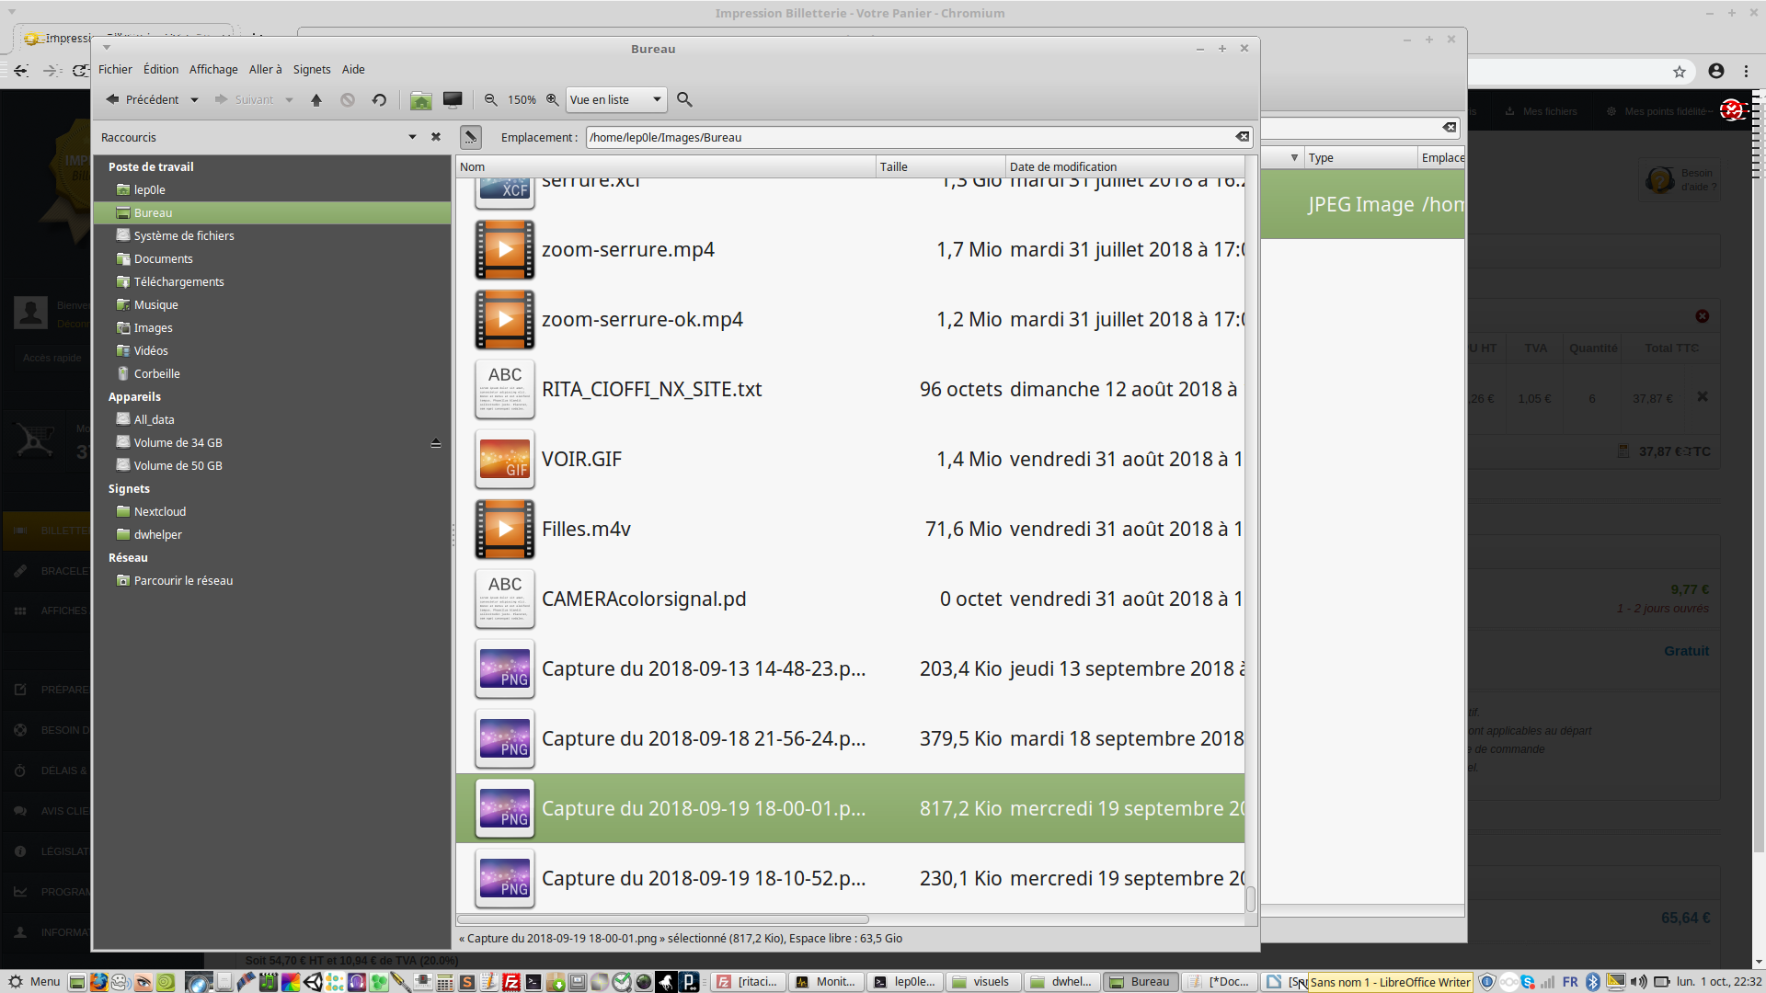Image resolution: width=1766 pixels, height=993 pixels.
Task: Close the Raccourcis side pane
Action: coord(436,137)
